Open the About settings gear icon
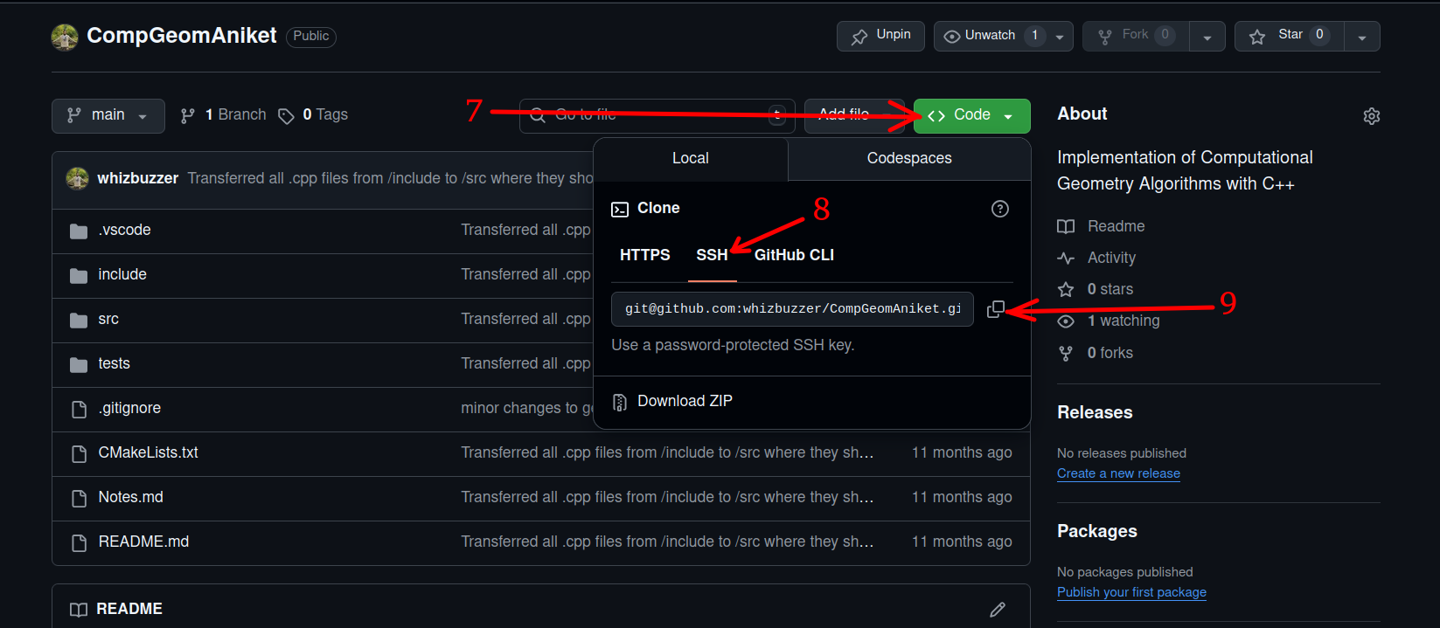 [1371, 116]
